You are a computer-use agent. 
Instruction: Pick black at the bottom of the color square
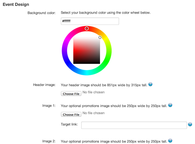point(87,63)
